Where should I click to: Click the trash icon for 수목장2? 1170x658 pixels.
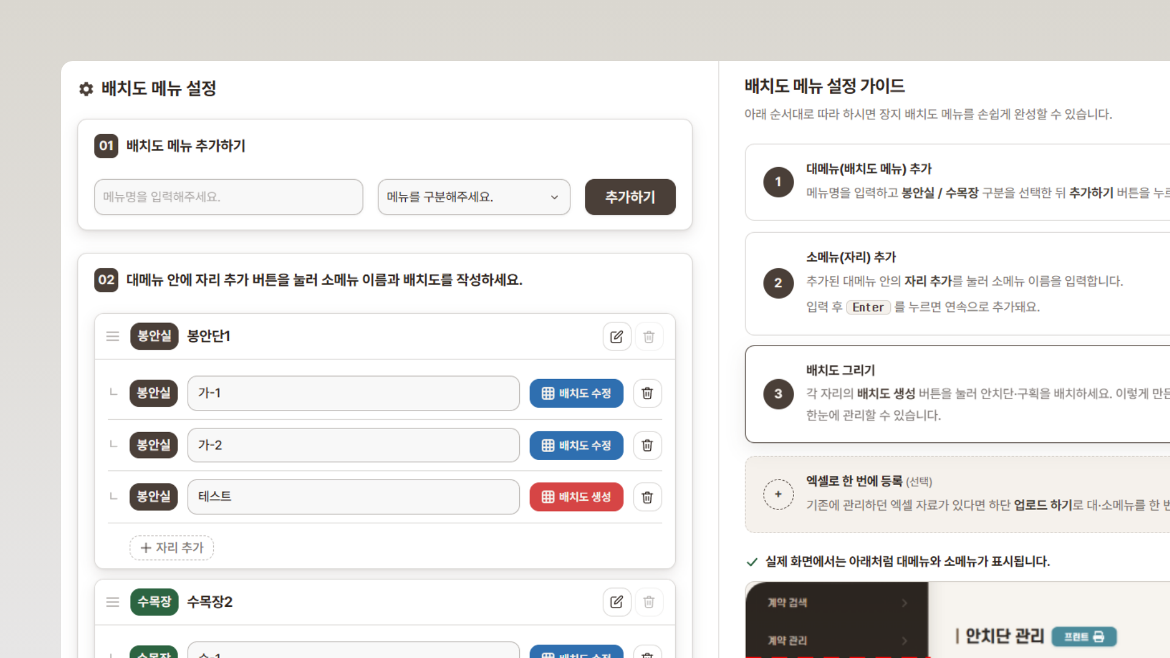tap(649, 602)
